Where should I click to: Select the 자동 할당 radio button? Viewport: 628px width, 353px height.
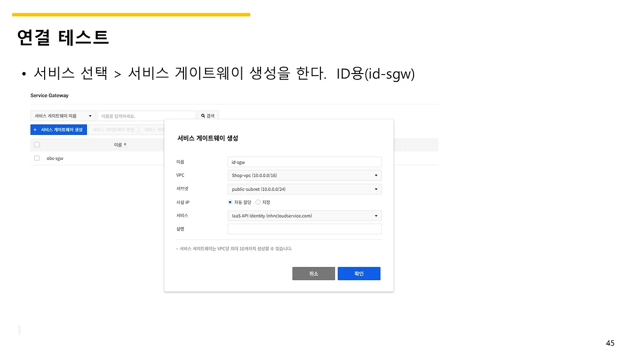pyautogui.click(x=230, y=202)
